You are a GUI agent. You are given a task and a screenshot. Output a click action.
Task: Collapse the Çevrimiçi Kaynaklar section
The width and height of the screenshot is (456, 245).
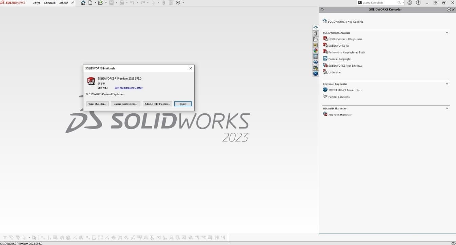point(447,84)
